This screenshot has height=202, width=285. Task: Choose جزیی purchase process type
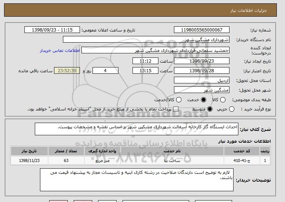[232, 109]
